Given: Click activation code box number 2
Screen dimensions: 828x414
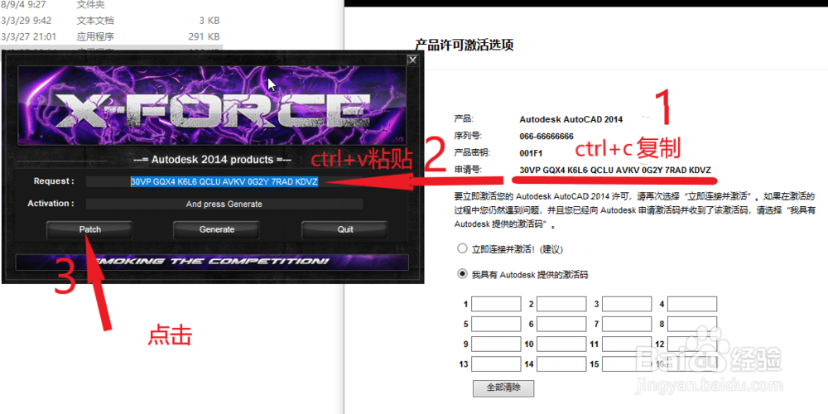Looking at the screenshot, I should [x=561, y=304].
